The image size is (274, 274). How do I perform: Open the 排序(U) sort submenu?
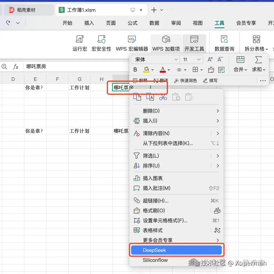[176, 166]
